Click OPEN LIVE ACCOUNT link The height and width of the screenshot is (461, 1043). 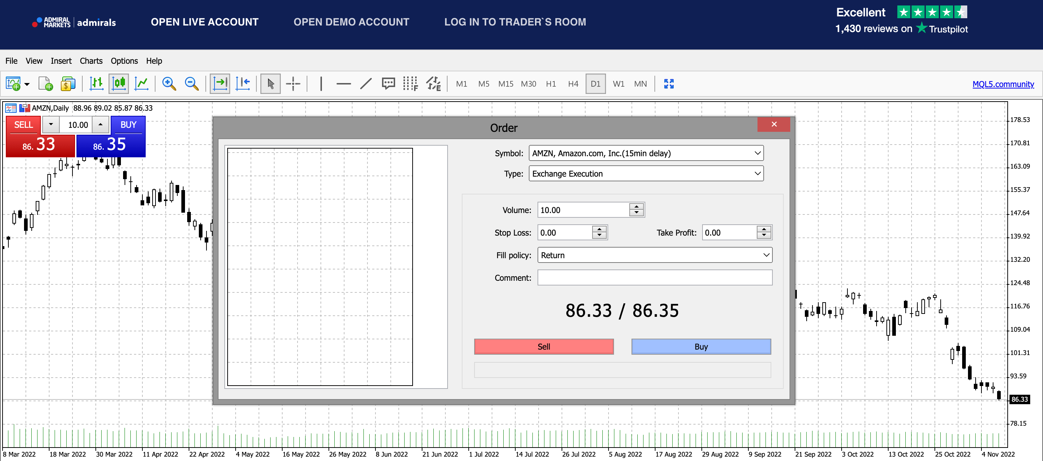pos(204,22)
